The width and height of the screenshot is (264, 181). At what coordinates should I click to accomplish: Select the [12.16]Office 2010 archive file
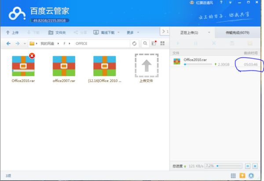click(105, 66)
